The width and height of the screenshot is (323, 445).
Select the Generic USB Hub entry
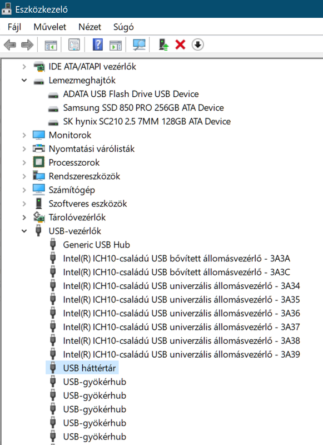point(96,245)
